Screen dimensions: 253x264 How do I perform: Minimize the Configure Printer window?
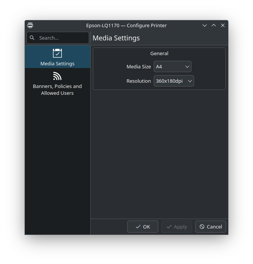tap(205, 25)
